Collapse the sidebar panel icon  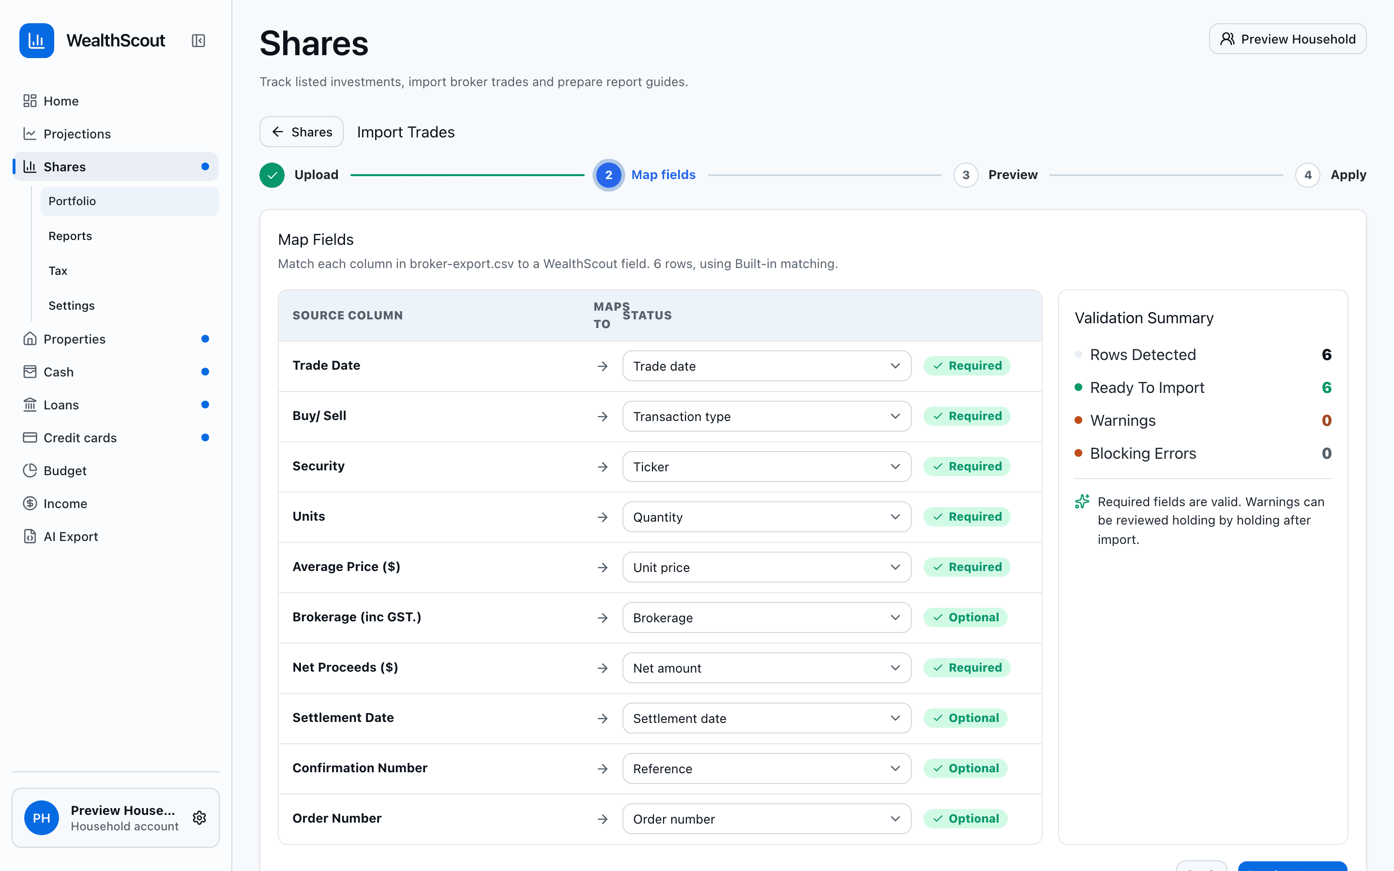(x=198, y=40)
